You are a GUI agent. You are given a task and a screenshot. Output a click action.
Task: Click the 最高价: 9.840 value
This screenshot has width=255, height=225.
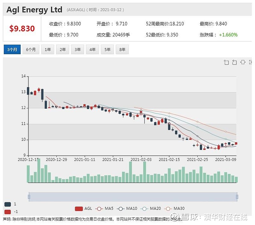[213, 24]
